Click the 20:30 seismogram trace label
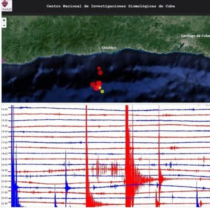 tap(4, 181)
